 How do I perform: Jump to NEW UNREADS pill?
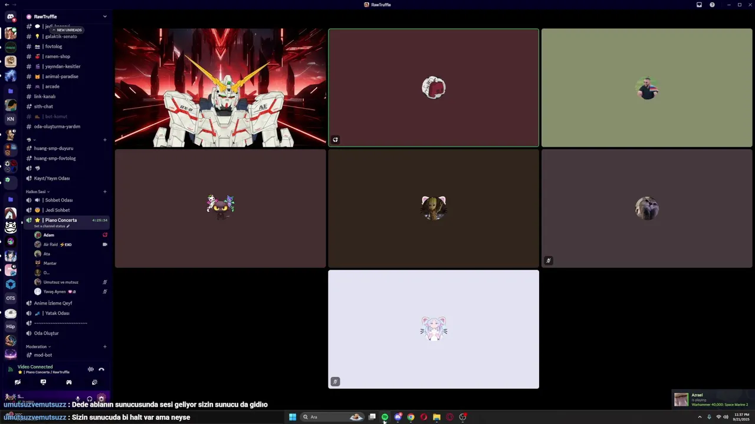point(67,30)
